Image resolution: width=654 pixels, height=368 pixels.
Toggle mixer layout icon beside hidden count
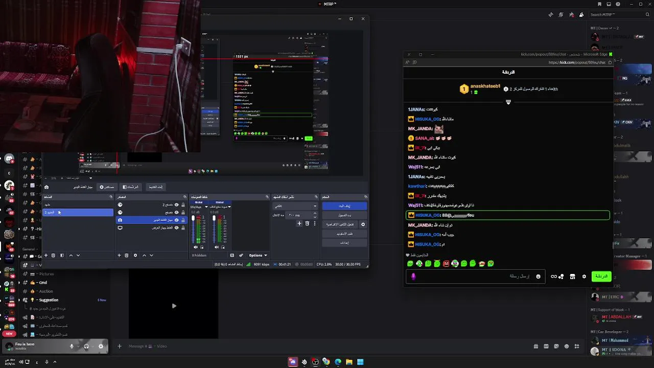point(232,255)
